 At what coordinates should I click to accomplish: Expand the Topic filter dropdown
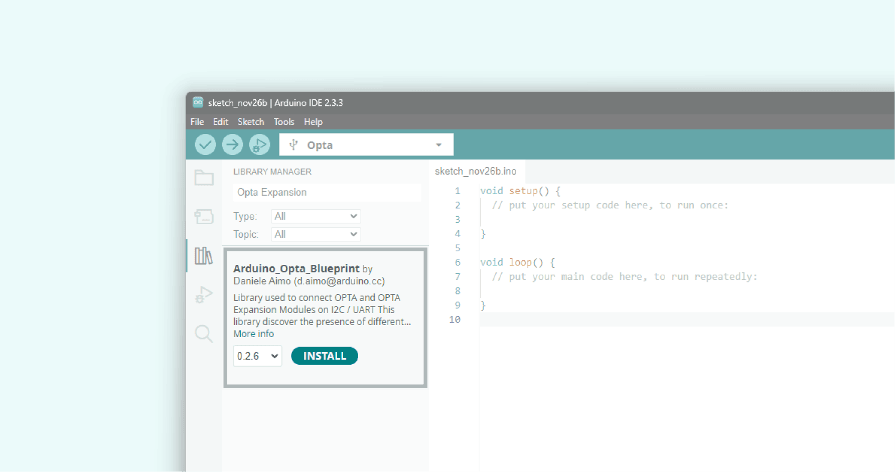(x=316, y=234)
